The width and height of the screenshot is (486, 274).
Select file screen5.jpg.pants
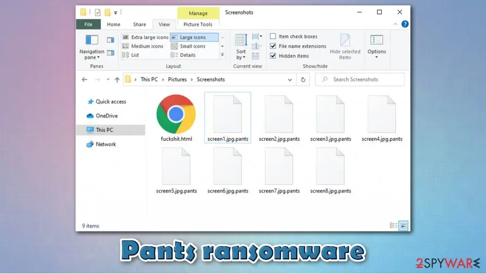[x=176, y=171]
